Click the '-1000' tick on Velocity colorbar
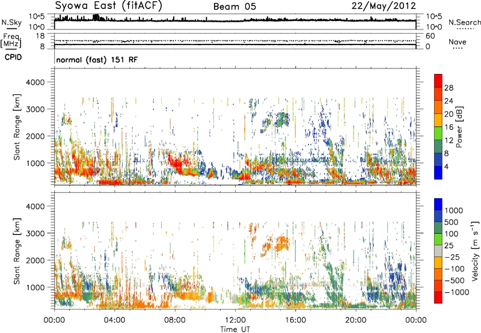This screenshot has height=333, width=481. 457,292
